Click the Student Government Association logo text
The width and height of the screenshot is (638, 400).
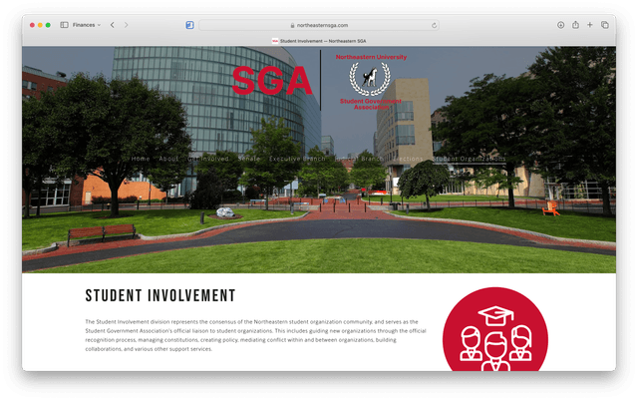pos(371,104)
